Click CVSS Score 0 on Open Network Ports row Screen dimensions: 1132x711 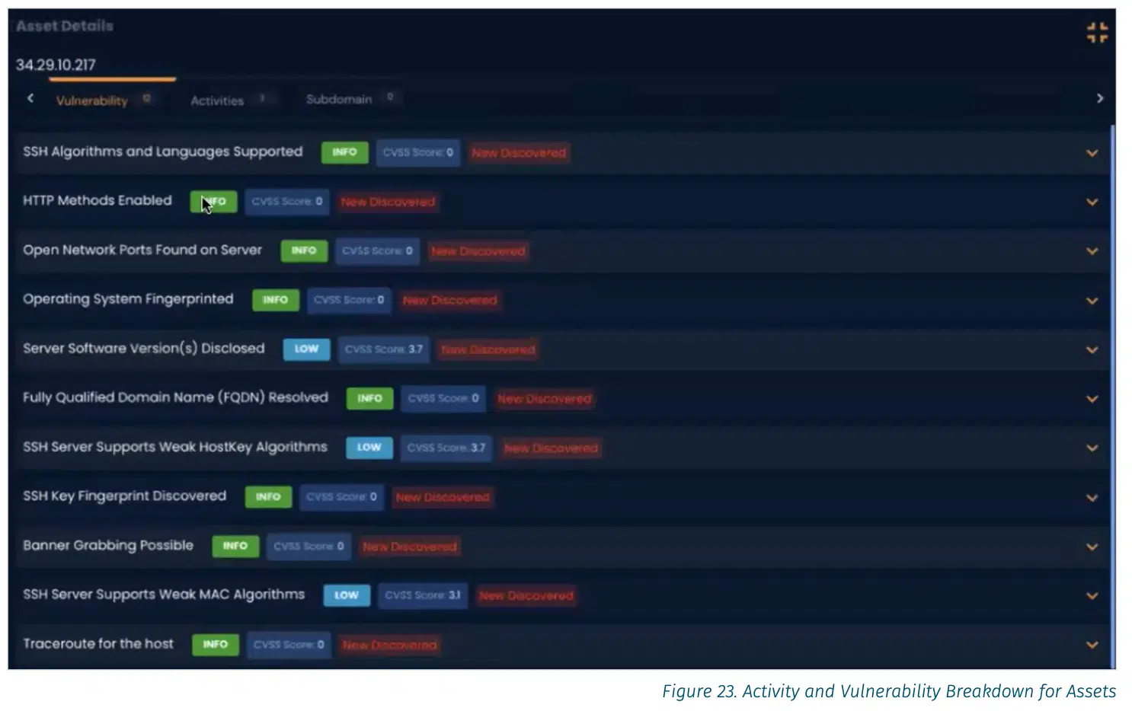(377, 250)
